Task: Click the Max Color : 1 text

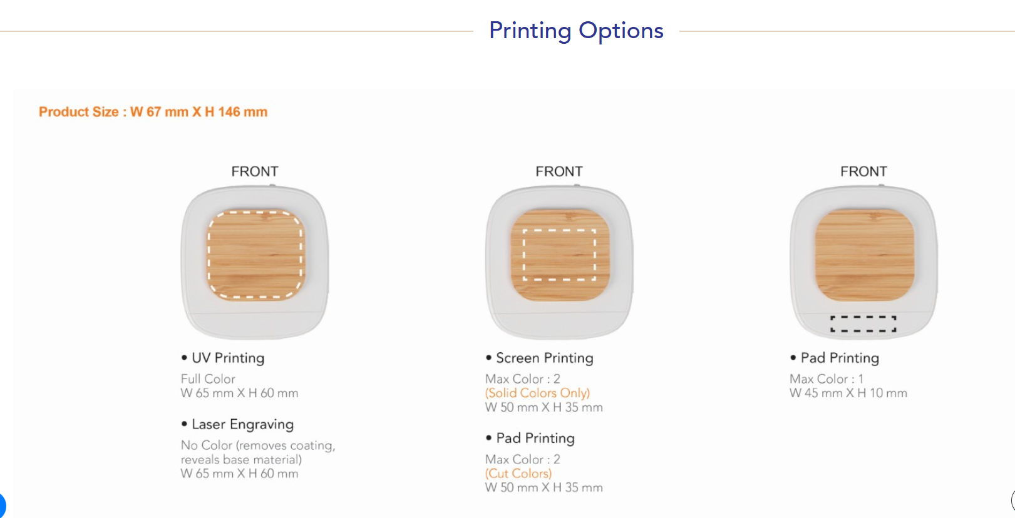Action: [827, 378]
